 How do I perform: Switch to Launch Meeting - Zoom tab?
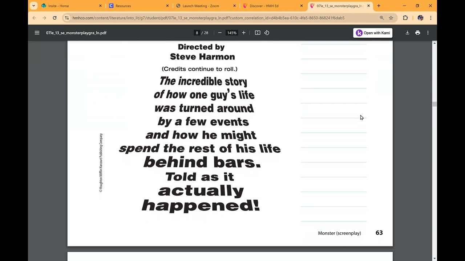(x=206, y=6)
